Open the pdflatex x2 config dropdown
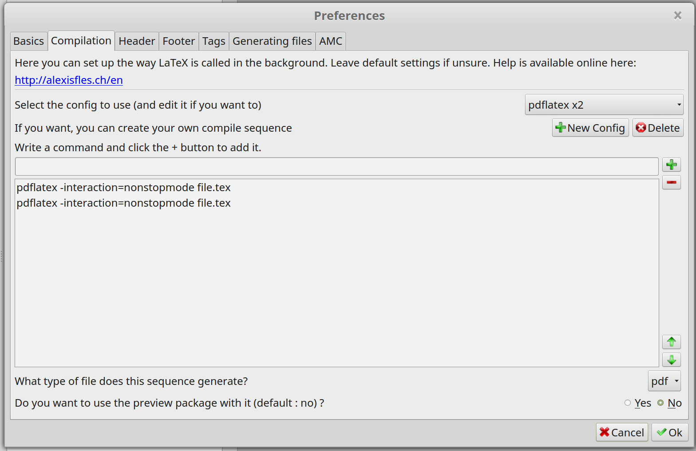 tap(604, 105)
